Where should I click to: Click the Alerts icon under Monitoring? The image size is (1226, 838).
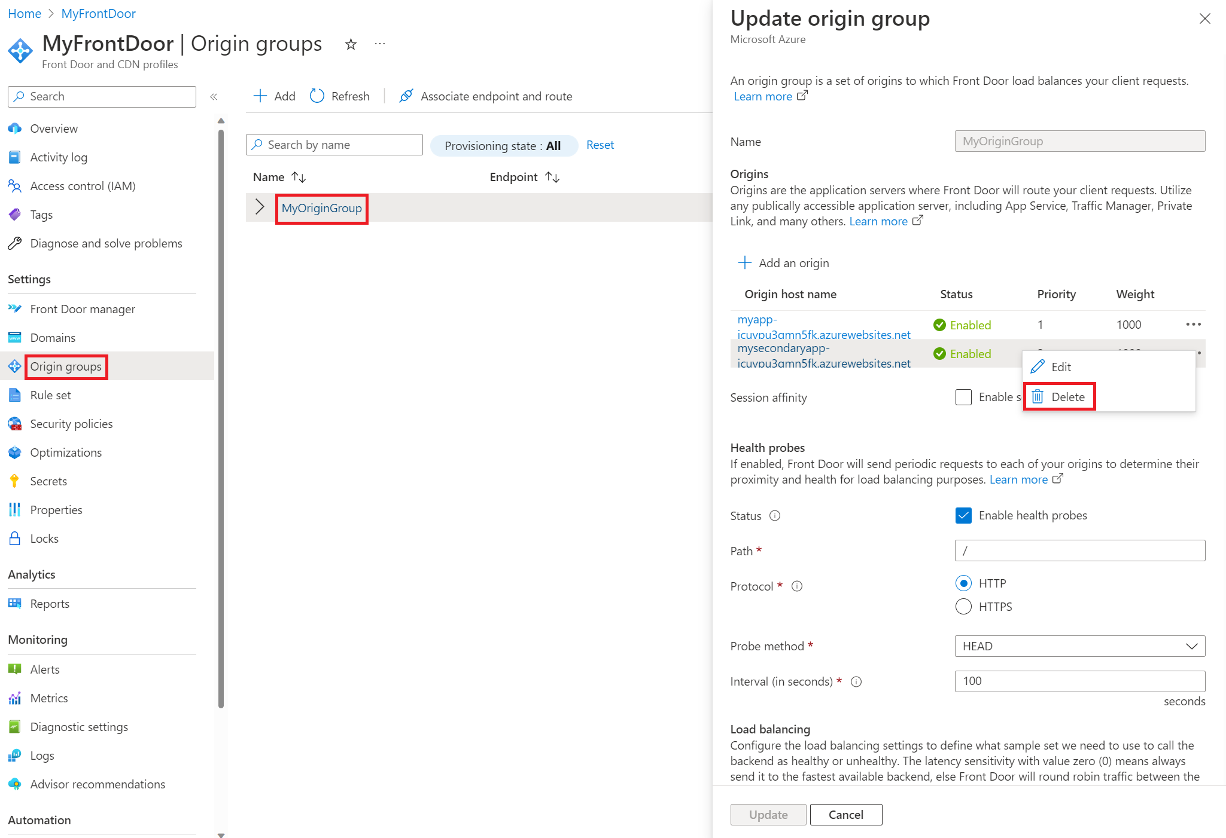[17, 668]
